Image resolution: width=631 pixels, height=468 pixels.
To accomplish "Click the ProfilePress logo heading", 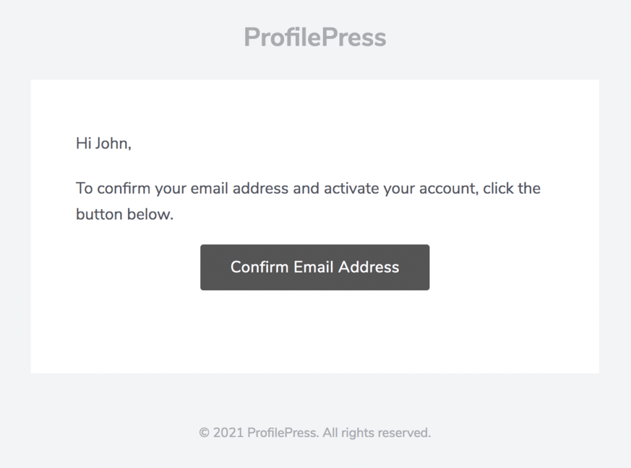I will click(315, 37).
